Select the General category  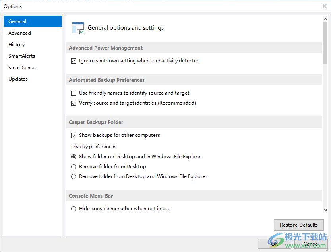tap(17, 21)
